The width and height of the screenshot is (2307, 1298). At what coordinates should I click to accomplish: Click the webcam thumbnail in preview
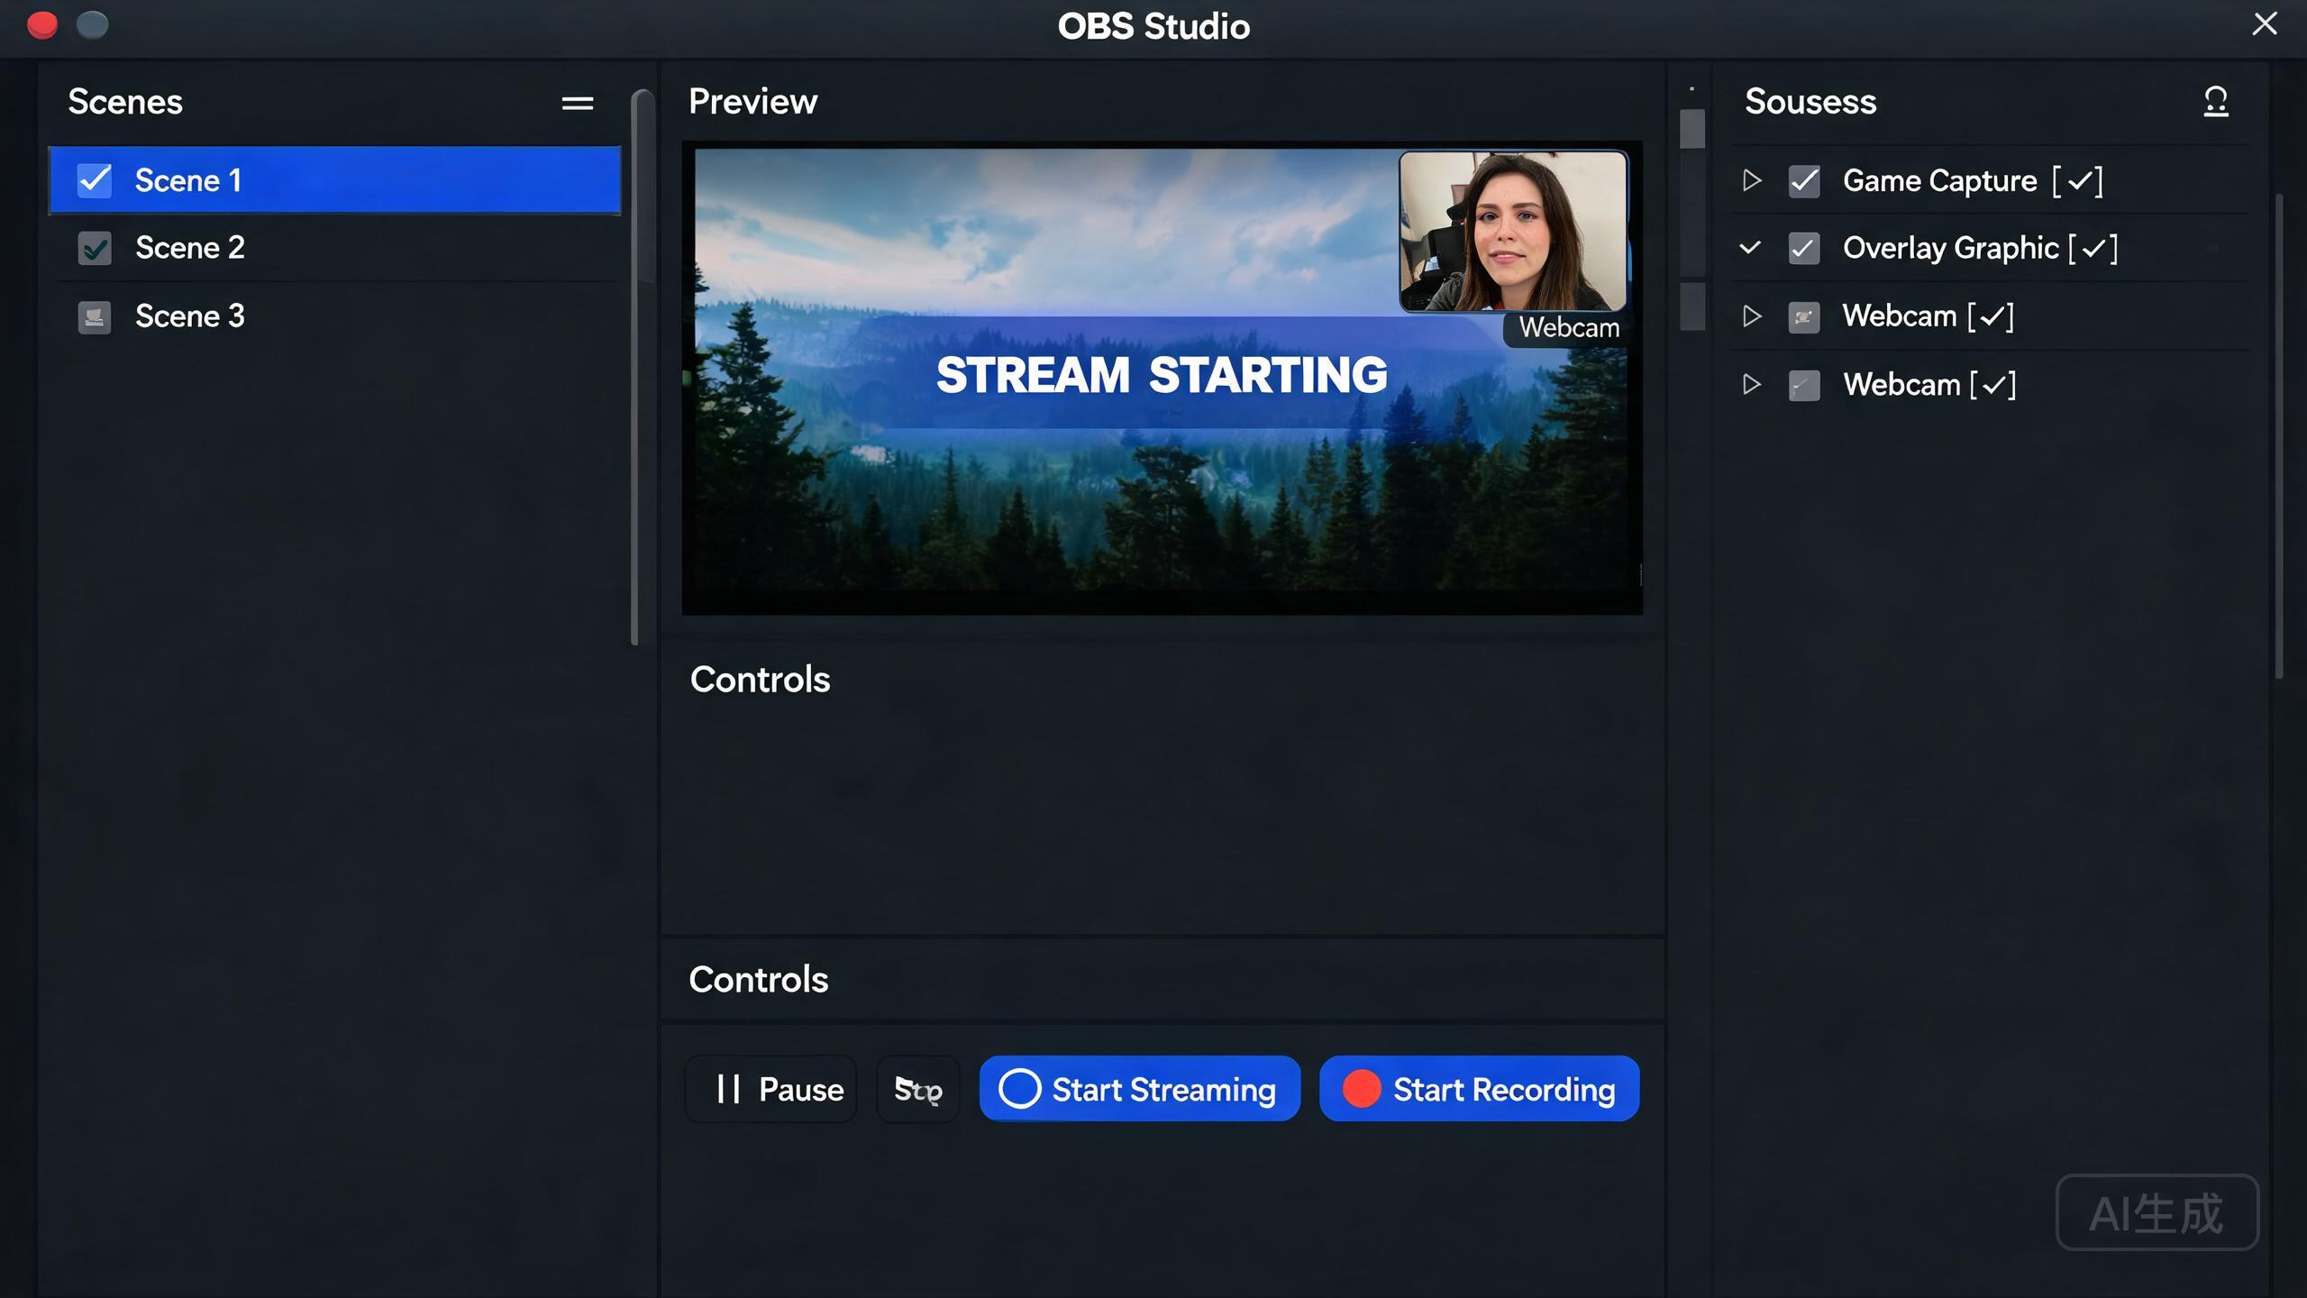1513,232
